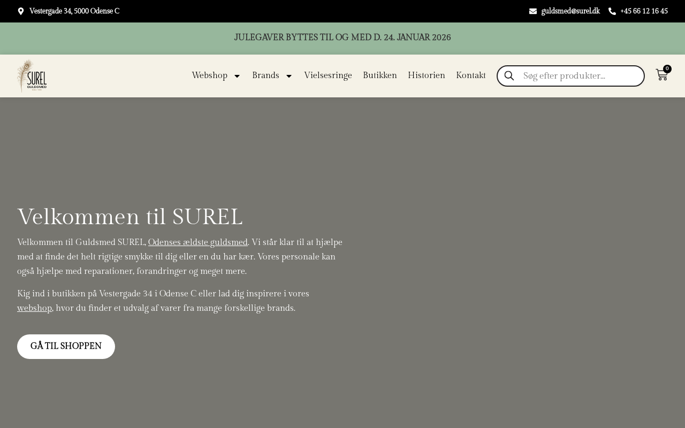Image resolution: width=685 pixels, height=428 pixels.
Task: Open the Brands menu item
Action: point(265,75)
